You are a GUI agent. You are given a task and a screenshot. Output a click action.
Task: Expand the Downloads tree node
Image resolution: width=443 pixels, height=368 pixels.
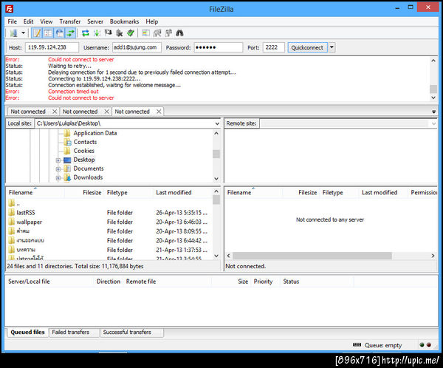click(58, 178)
